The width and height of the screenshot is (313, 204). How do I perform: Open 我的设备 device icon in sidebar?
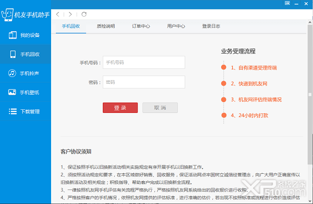[x=13, y=35]
